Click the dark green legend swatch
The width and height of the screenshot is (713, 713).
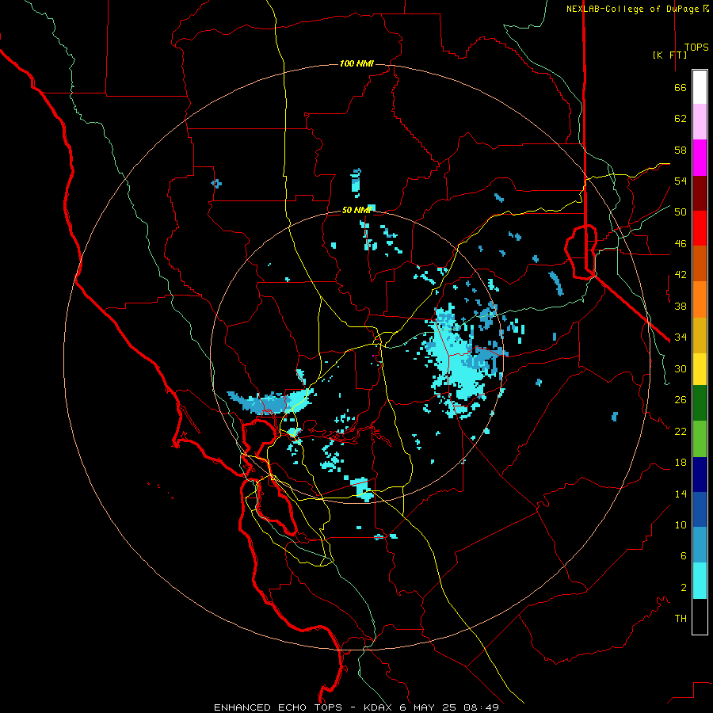(x=700, y=403)
